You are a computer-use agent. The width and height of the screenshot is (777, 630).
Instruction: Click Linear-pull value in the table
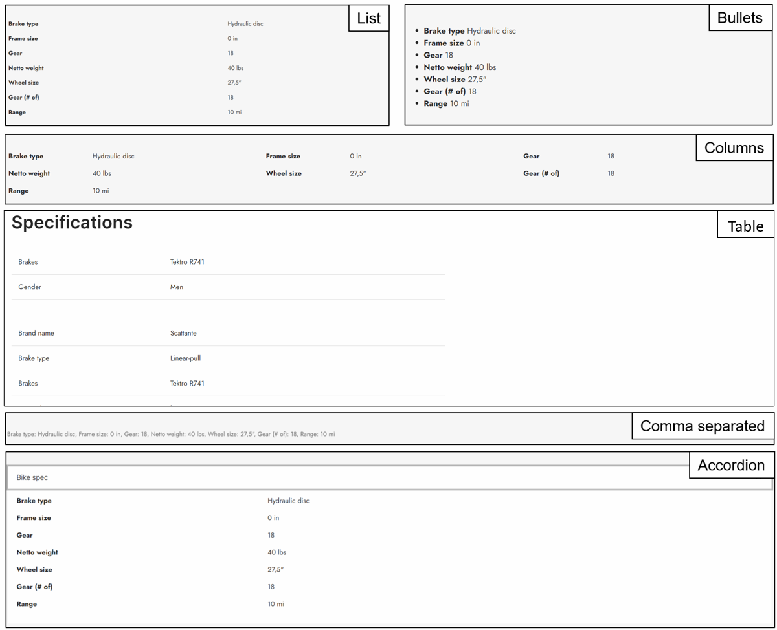click(x=185, y=358)
